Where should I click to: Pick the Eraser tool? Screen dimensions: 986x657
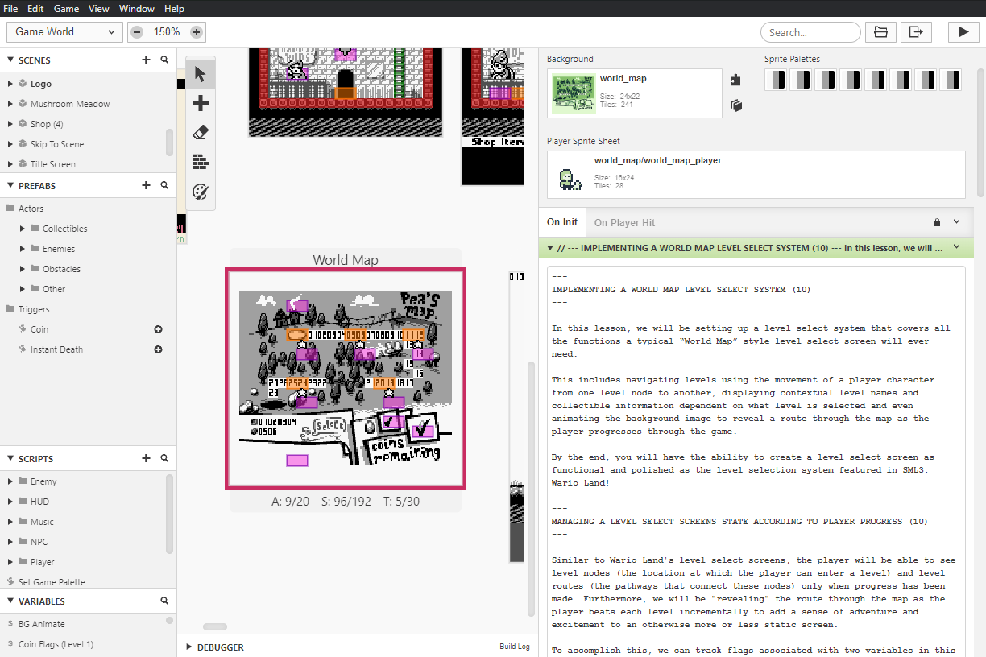pyautogui.click(x=201, y=133)
